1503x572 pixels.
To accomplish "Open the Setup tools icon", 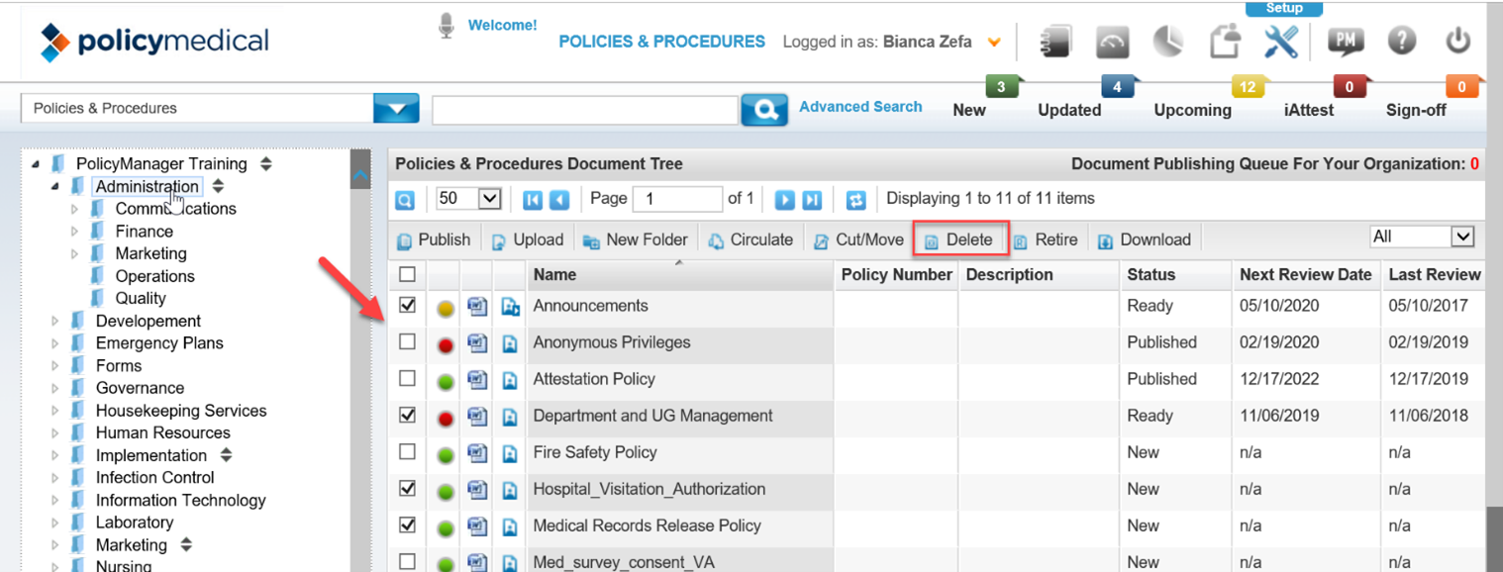I will click(1281, 42).
